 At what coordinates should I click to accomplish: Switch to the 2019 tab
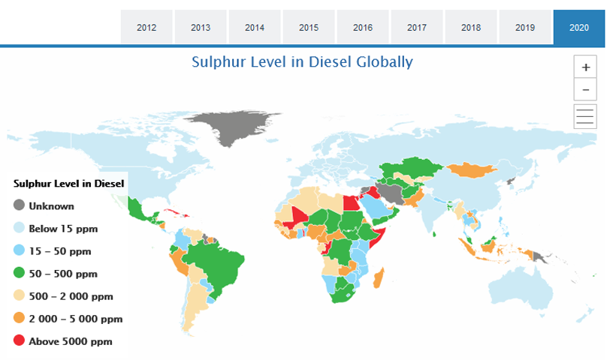(525, 27)
